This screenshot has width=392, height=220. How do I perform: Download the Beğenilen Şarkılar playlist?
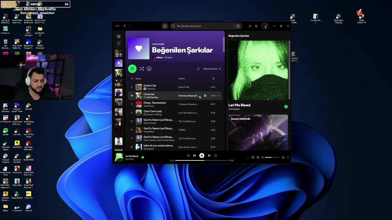(x=149, y=69)
